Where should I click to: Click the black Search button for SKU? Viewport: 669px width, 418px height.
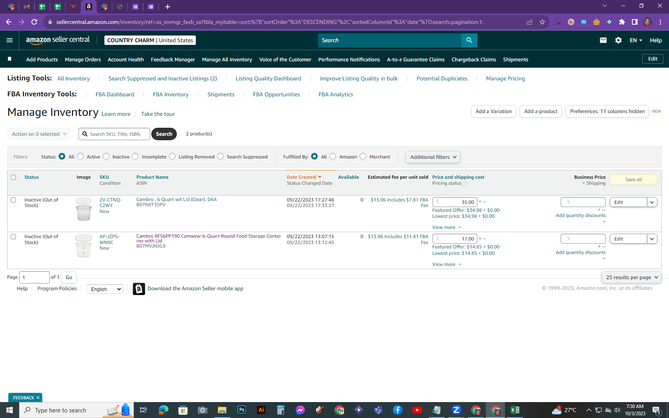pyautogui.click(x=164, y=134)
